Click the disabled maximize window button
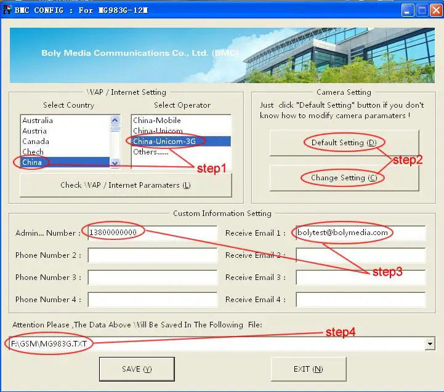This screenshot has height=392, width=444. tap(422, 10)
